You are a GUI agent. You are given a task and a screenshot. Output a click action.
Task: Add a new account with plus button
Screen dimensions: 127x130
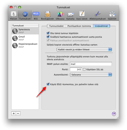(14, 113)
